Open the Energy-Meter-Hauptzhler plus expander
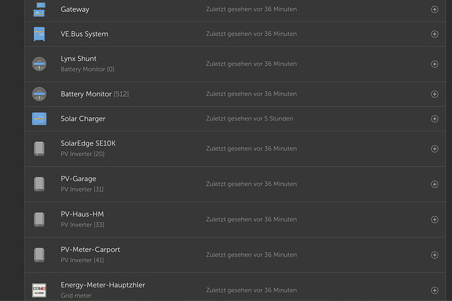 click(435, 291)
